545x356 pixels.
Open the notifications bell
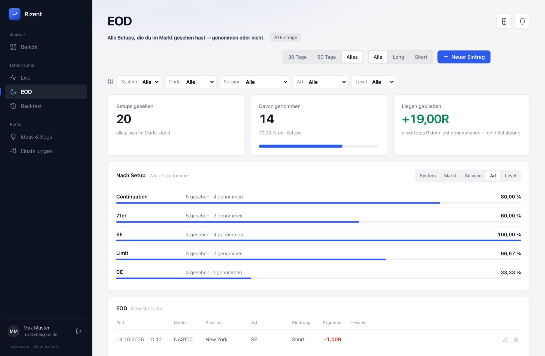tap(522, 21)
